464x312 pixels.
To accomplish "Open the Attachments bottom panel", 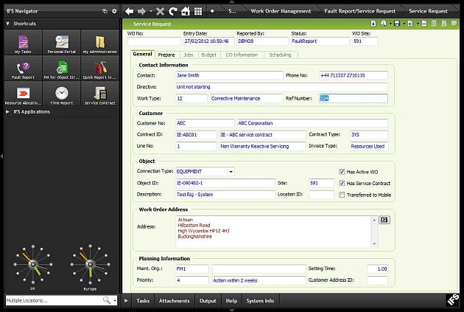I will [x=174, y=301].
